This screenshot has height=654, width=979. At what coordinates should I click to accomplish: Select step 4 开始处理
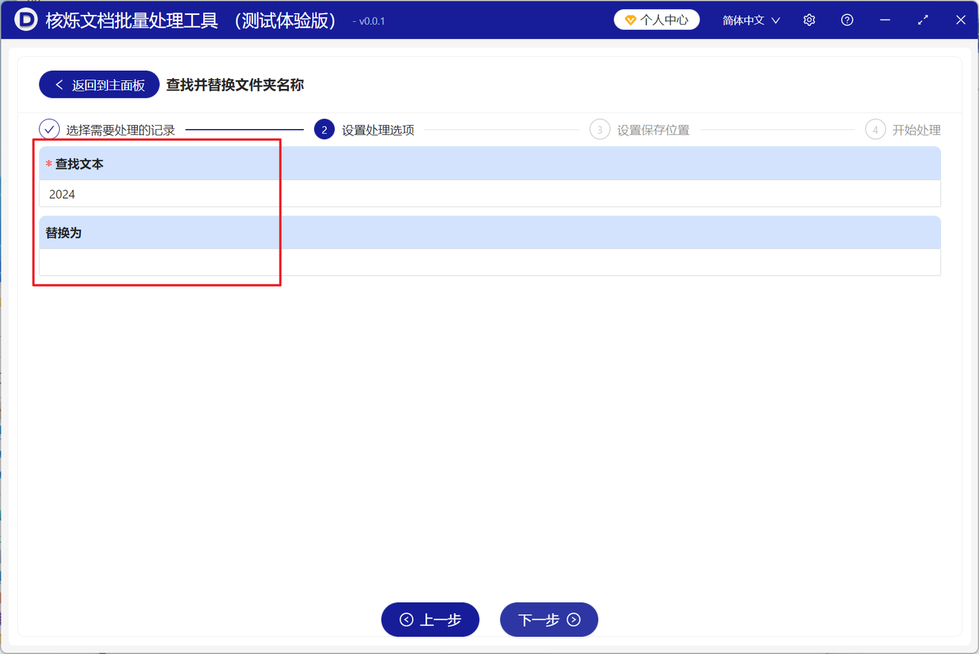coord(903,130)
